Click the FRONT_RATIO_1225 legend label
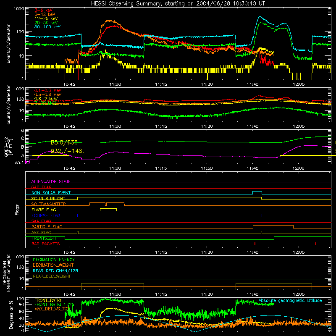This screenshot has height=336, width=336. 54,304
